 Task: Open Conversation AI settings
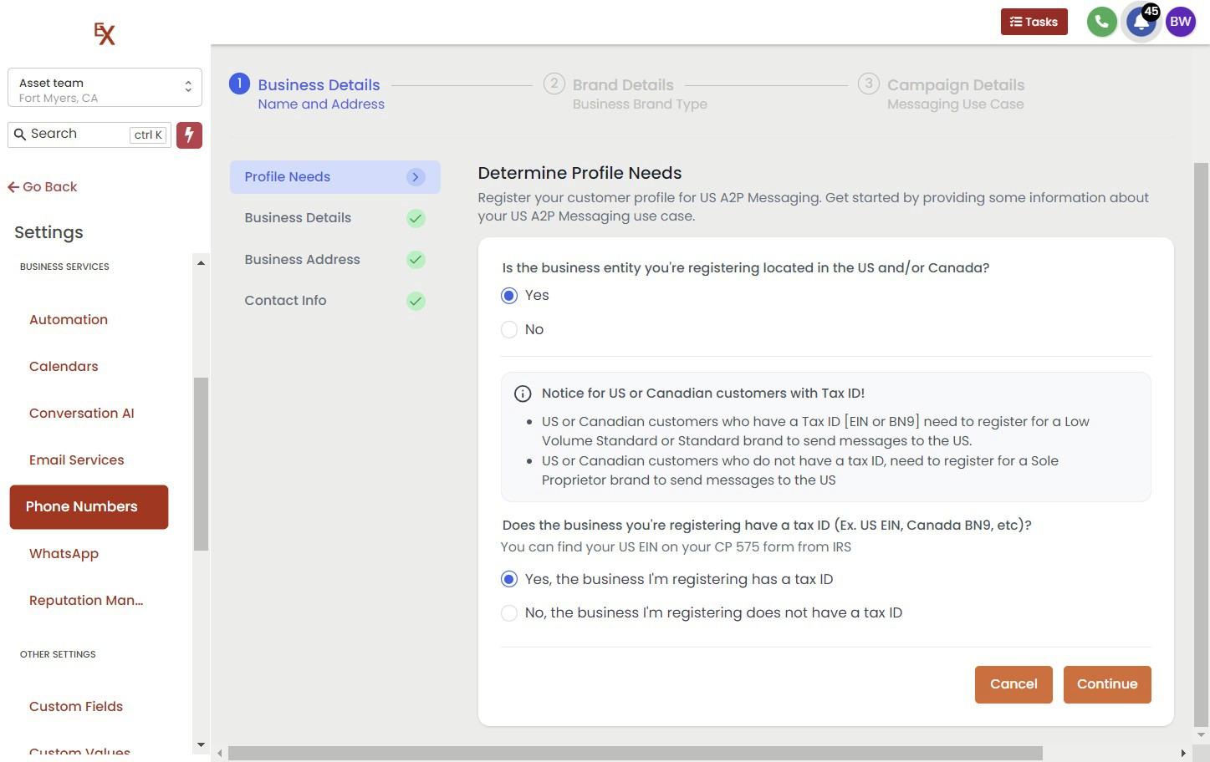[81, 413]
